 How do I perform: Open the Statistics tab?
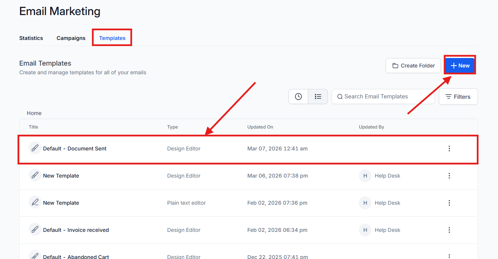tap(31, 38)
